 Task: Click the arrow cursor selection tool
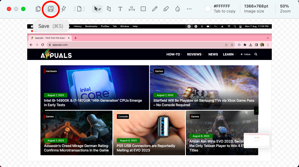[x=97, y=9]
